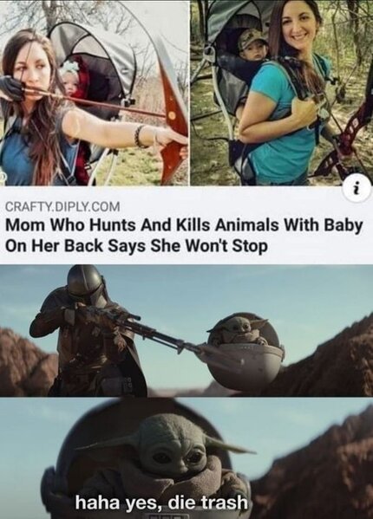Select the Baby Yoda close-up panel
This screenshot has width=373, height=519.
(186, 458)
